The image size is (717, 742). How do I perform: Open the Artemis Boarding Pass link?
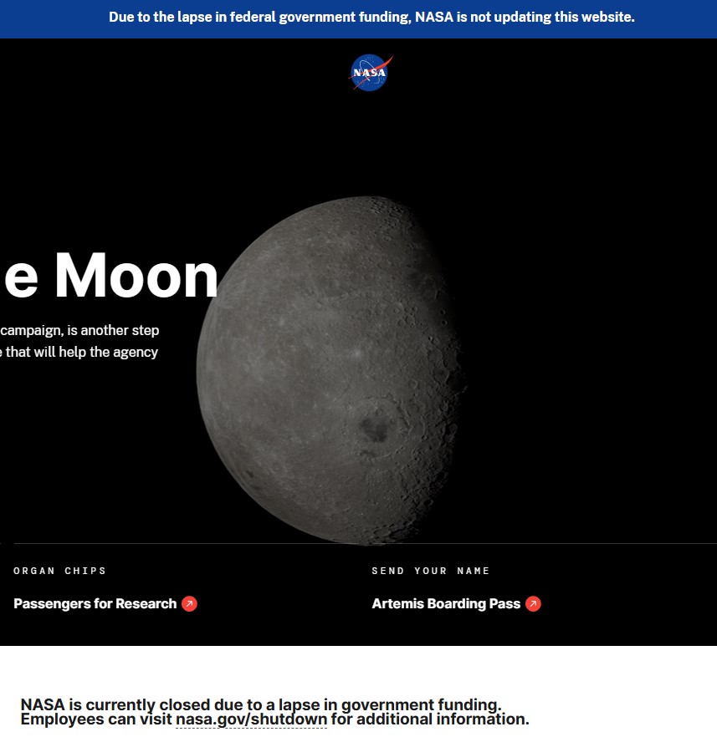click(446, 603)
